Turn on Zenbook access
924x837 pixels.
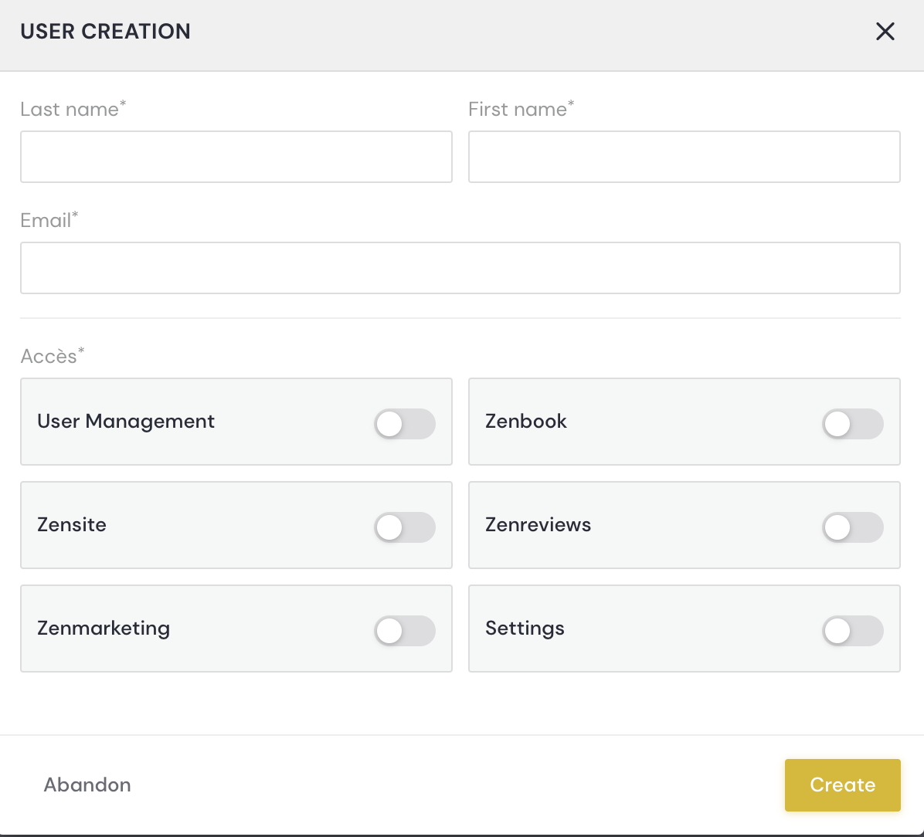click(x=852, y=423)
